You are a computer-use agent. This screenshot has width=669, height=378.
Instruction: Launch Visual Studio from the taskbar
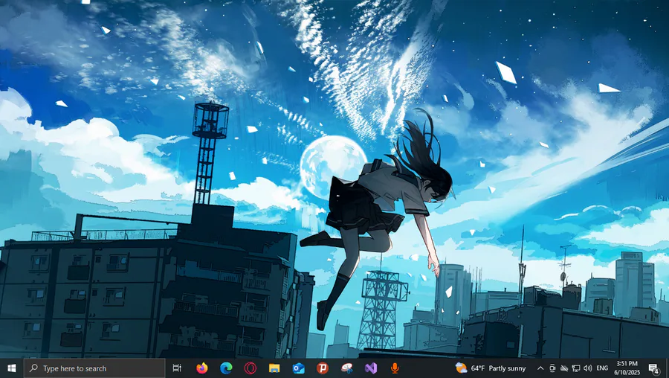point(371,368)
